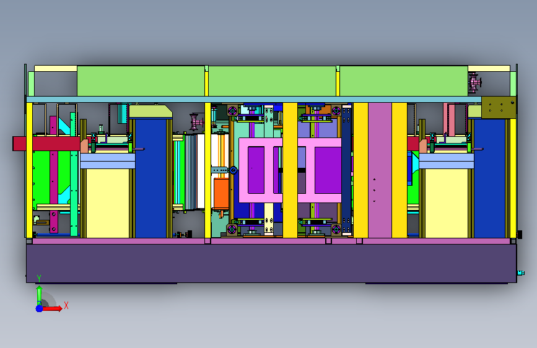Select the yellow pillar crossing the pink frame
537x348 pixels.
pyautogui.click(x=290, y=170)
